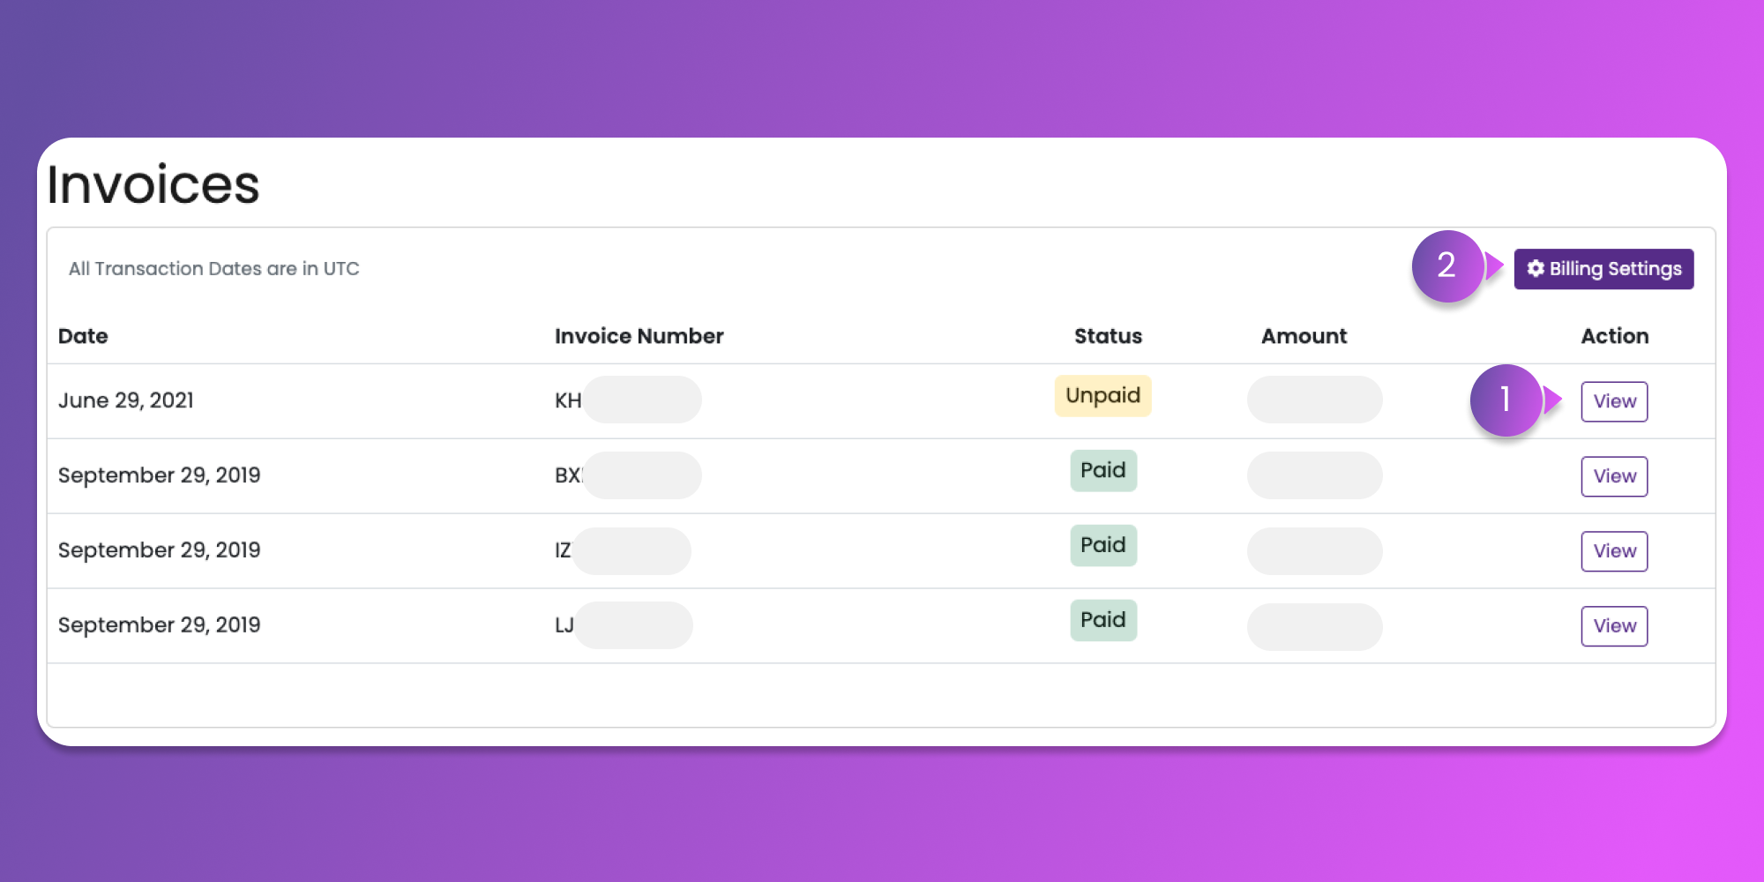Screen dimensions: 1764x882
Task: Click the Action column header
Action: 1614,336
